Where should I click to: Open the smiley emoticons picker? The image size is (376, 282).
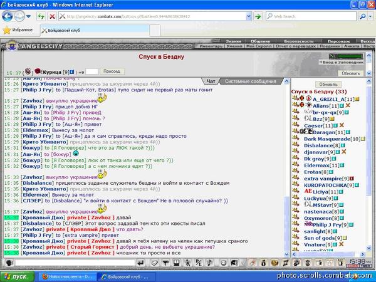pyautogui.click(x=223, y=263)
